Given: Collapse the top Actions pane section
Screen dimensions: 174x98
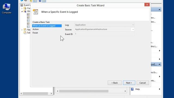Looking at the screenshot, I should 160,10.
